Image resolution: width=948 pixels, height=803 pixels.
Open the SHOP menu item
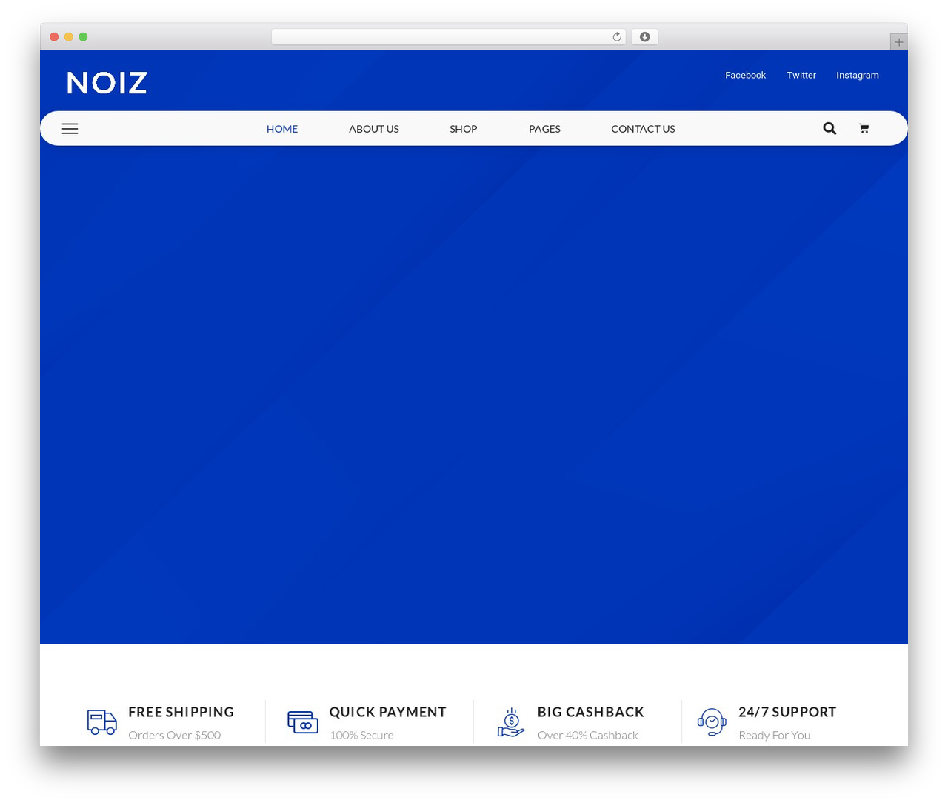pos(464,129)
